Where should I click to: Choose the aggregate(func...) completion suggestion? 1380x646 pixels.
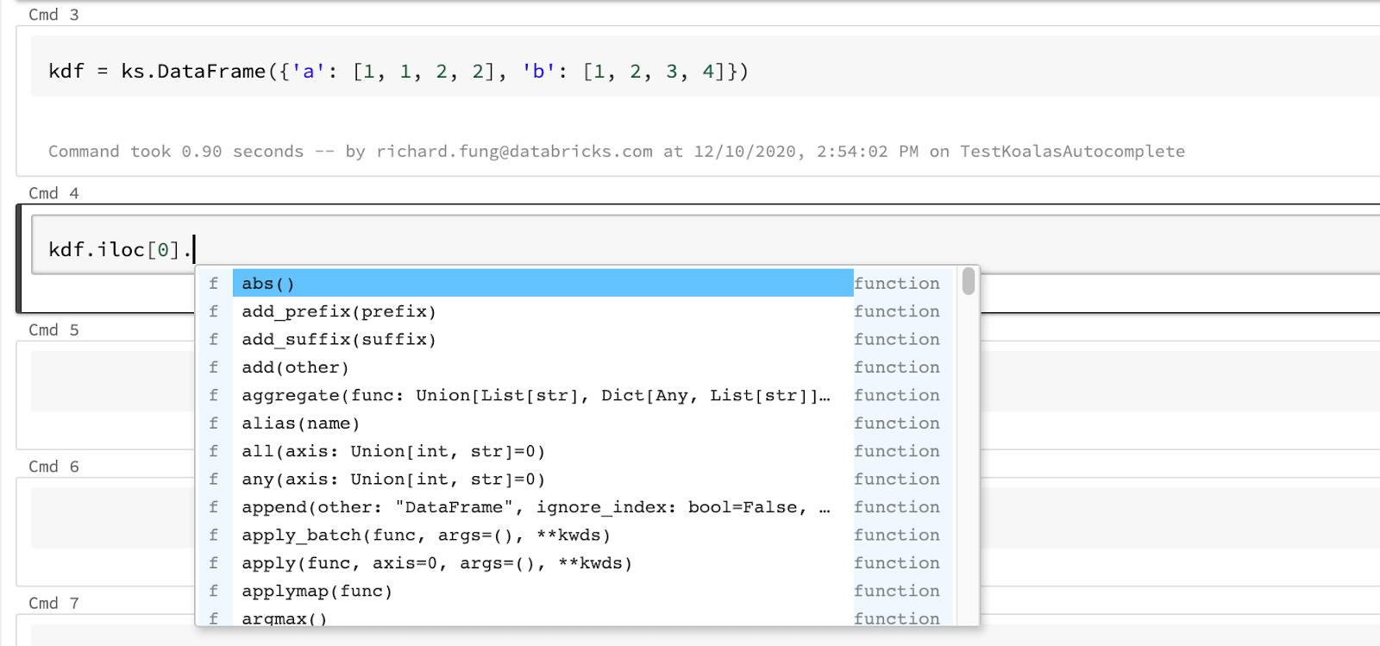(x=535, y=396)
